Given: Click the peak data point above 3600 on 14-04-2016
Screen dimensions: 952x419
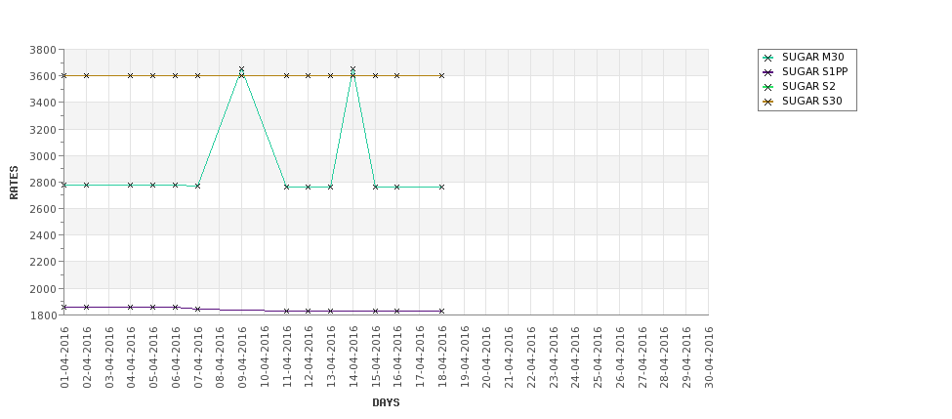Looking at the screenshot, I should [x=352, y=69].
